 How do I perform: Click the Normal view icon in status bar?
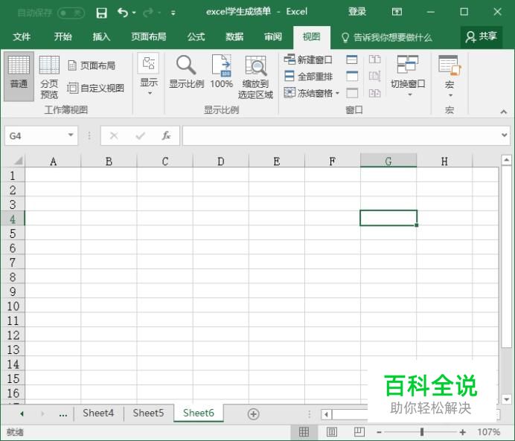tap(304, 432)
